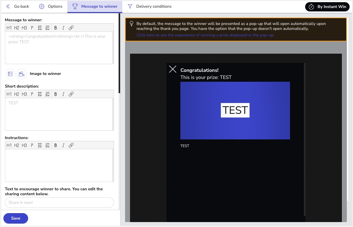353x227 pixels.
Task: Open the Delivery conditions tab
Action: (x=149, y=6)
